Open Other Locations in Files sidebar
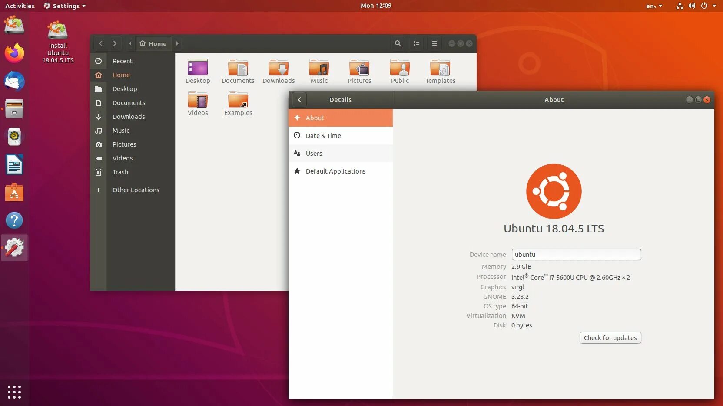Image resolution: width=723 pixels, height=406 pixels. click(133, 190)
